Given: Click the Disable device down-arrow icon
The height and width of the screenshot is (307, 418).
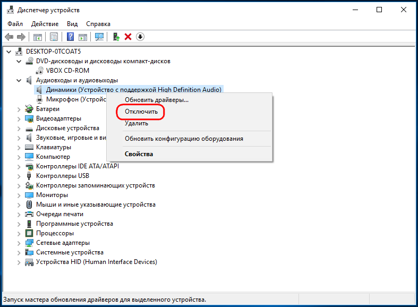Looking at the screenshot, I should click(x=140, y=37).
